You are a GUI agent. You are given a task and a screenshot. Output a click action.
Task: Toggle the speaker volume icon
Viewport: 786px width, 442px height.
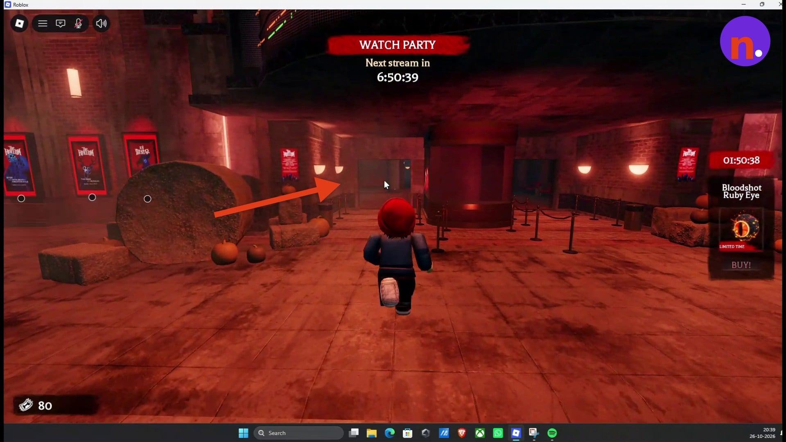point(101,23)
